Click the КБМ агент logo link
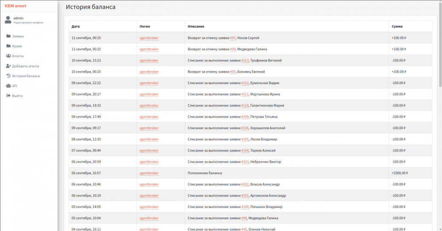Viewport: 442px width, 231px height. coord(15,6)
